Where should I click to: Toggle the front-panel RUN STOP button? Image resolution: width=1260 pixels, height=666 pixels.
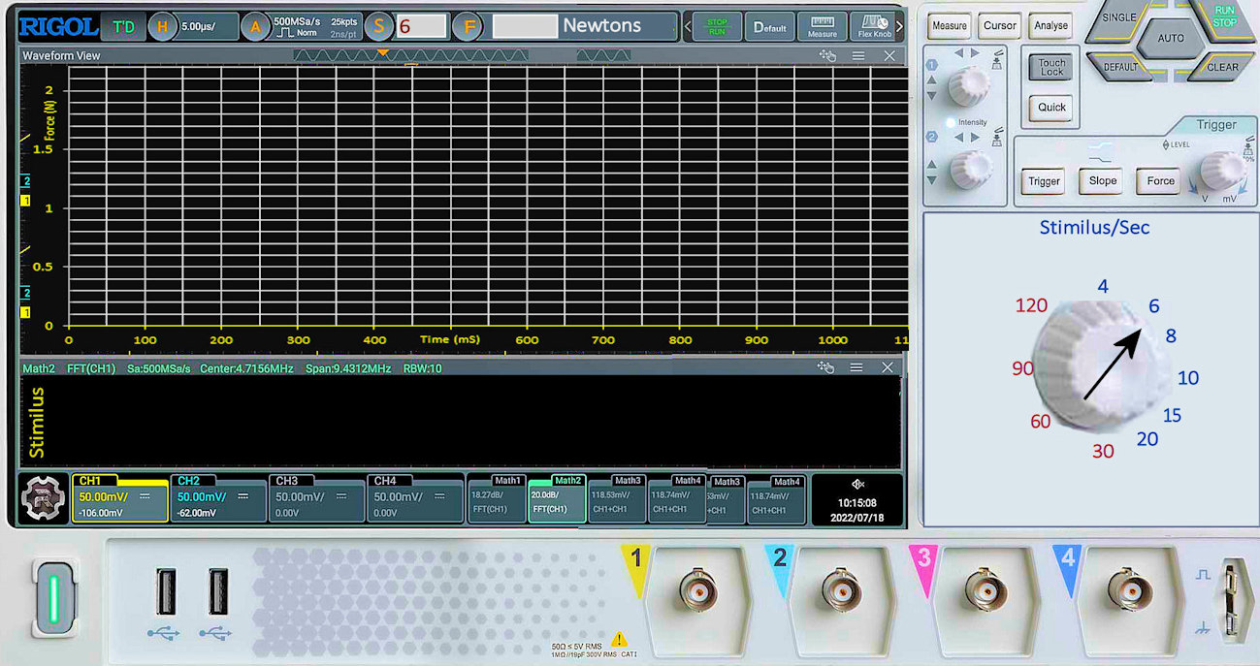[x=1224, y=18]
